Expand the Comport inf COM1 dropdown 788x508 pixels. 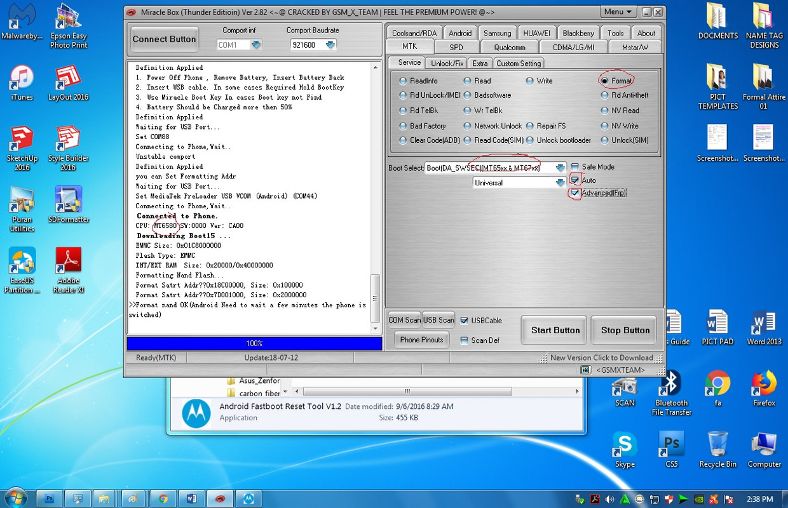pos(256,44)
